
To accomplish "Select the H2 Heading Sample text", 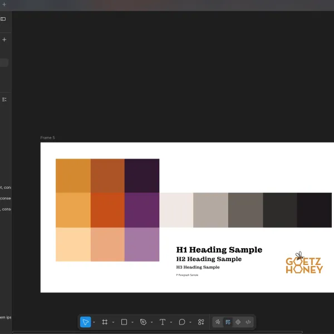I will [209, 259].
